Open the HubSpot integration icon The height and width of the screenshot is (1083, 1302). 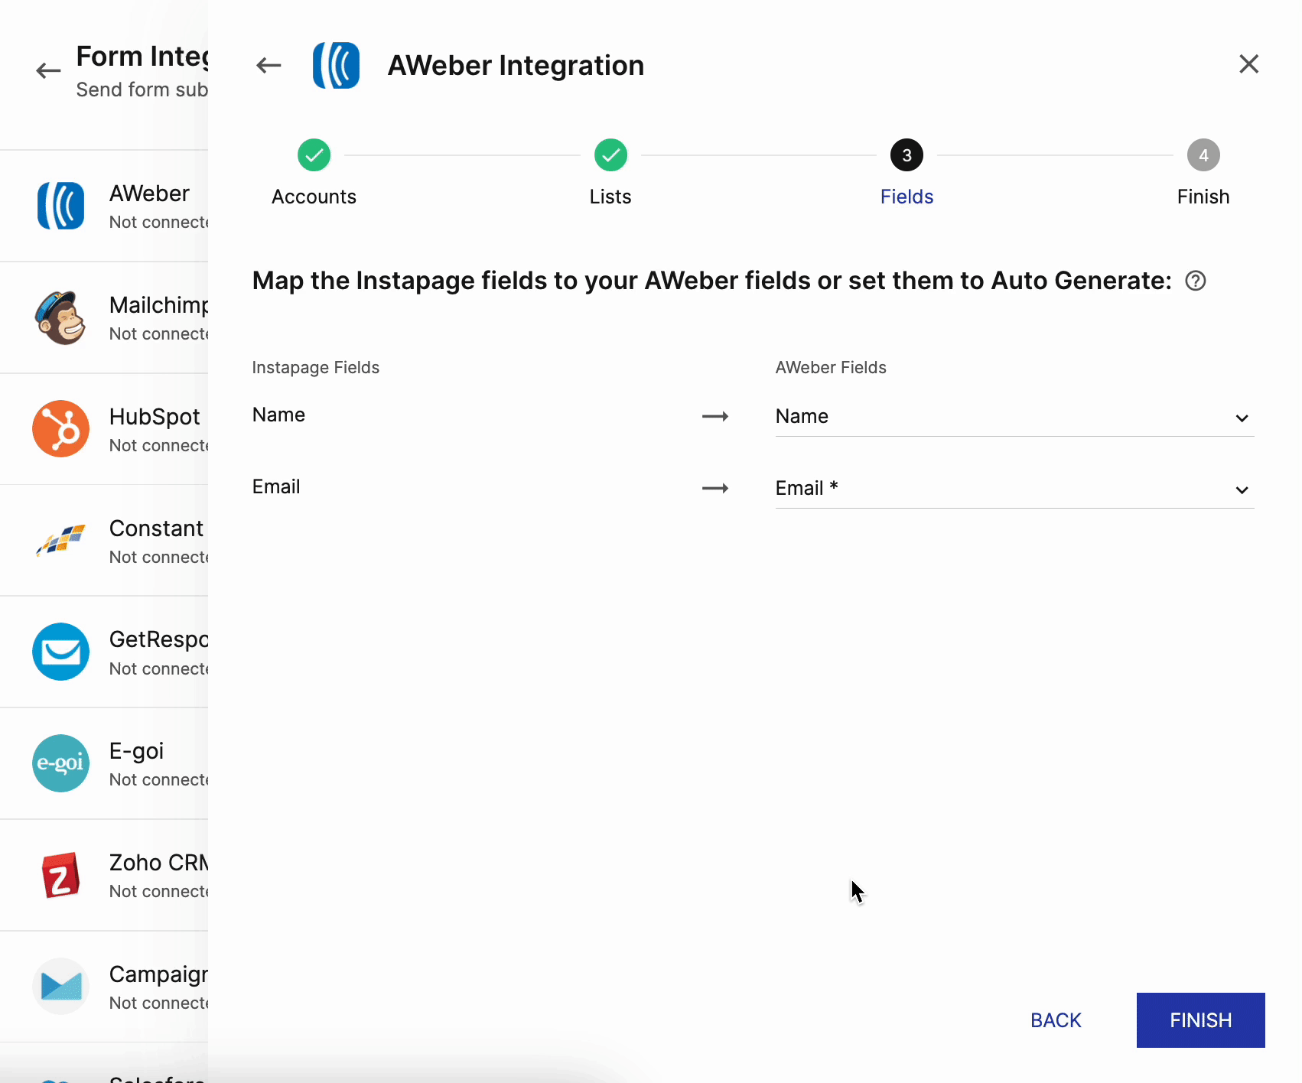click(x=61, y=429)
